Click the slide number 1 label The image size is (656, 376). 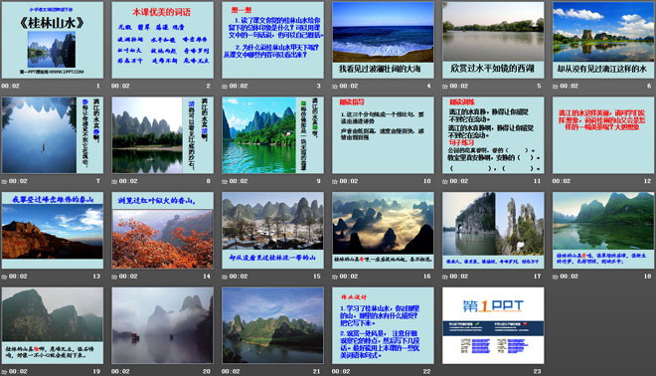[98, 87]
